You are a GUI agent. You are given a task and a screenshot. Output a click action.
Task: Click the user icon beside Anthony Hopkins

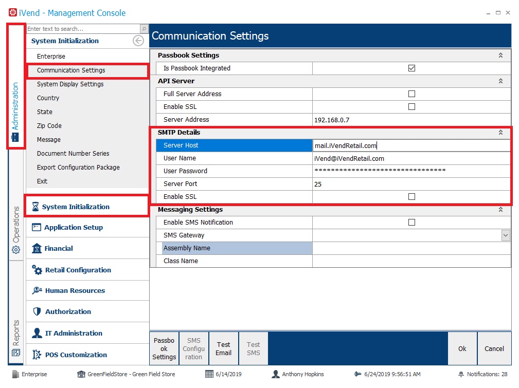(275, 374)
